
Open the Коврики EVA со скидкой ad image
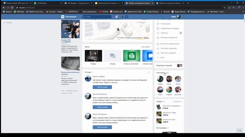(x=70, y=29)
